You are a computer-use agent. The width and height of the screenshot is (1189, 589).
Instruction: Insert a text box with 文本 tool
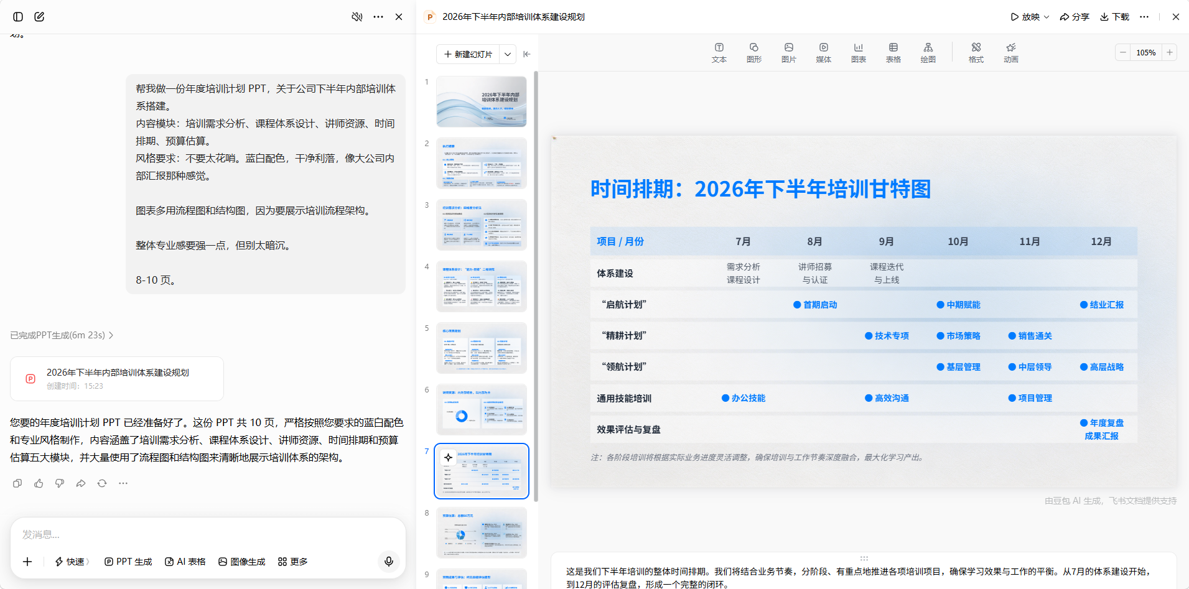(x=719, y=53)
